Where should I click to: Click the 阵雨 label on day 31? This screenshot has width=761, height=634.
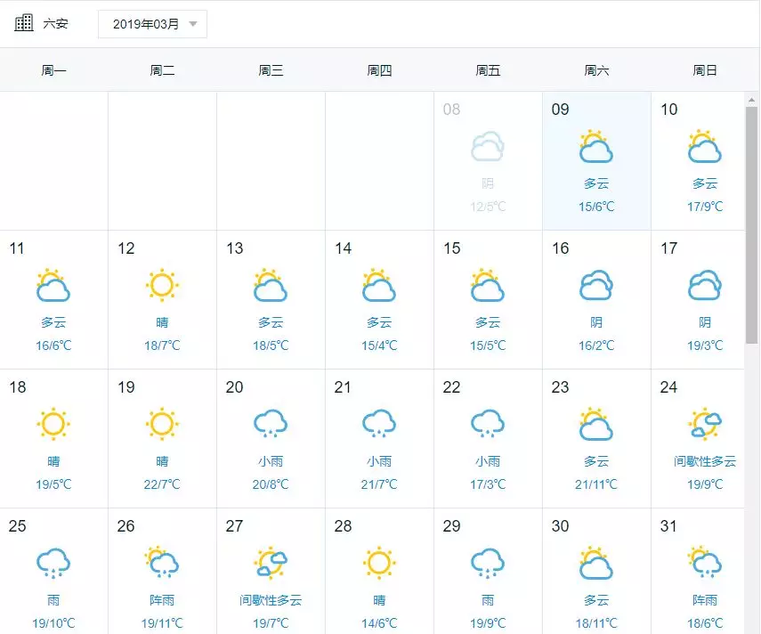[x=705, y=600]
